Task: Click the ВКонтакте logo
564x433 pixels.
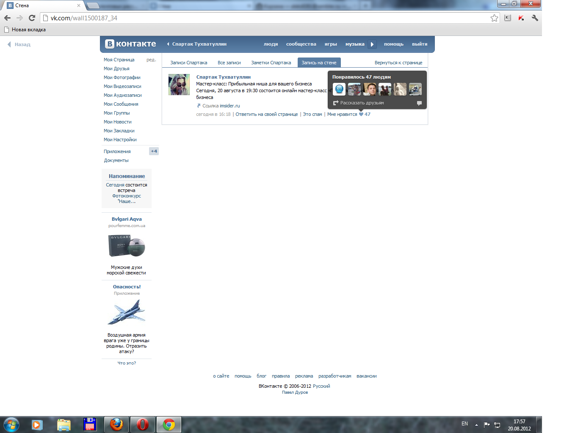Action: (x=131, y=44)
